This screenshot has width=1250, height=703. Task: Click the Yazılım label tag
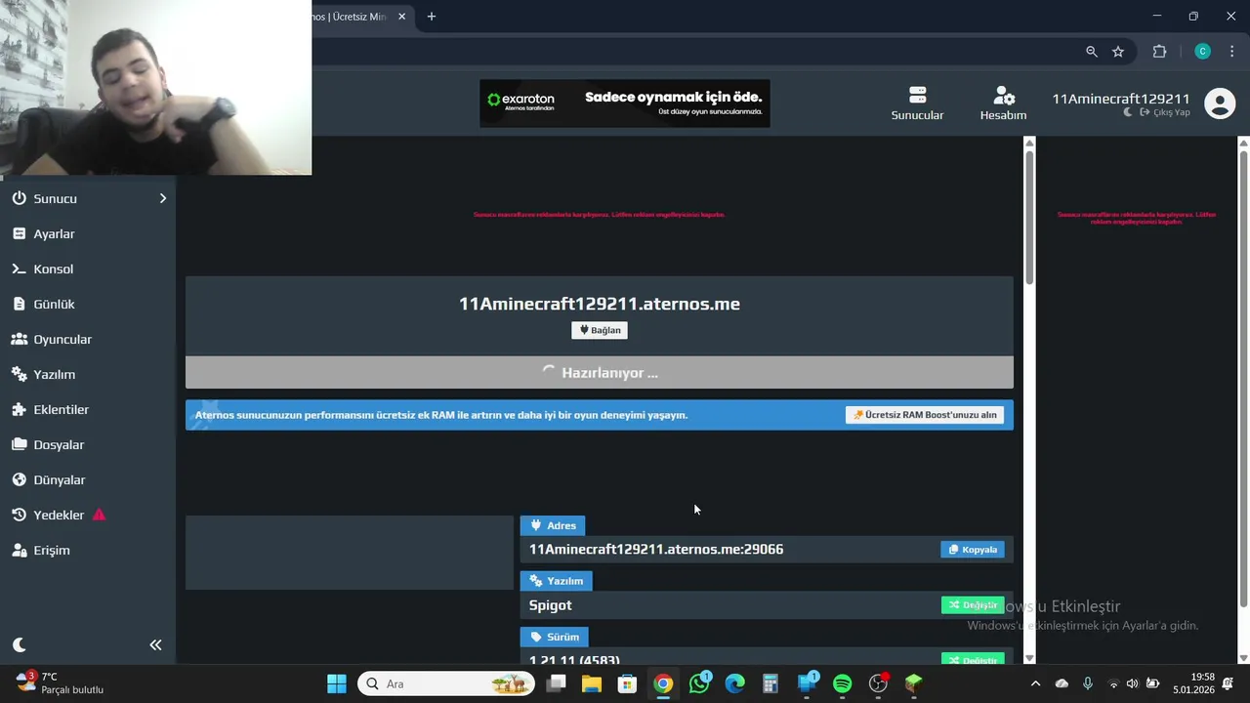[556, 581]
